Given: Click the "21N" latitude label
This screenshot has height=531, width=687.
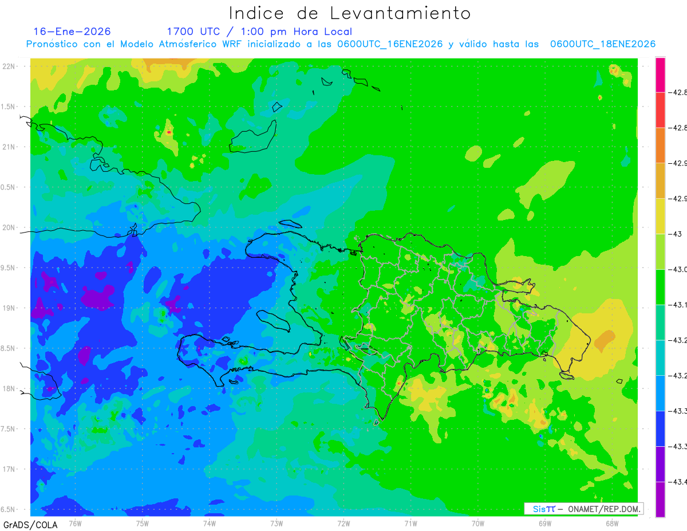Looking at the screenshot, I should click(9, 147).
